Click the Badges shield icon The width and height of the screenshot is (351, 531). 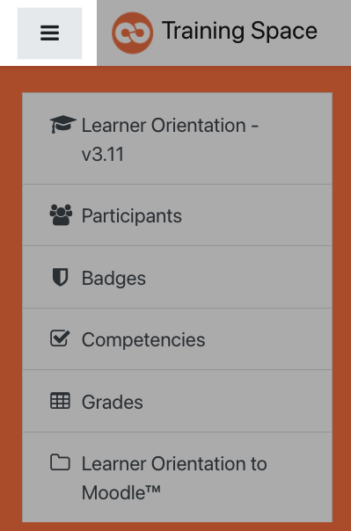[x=60, y=277]
